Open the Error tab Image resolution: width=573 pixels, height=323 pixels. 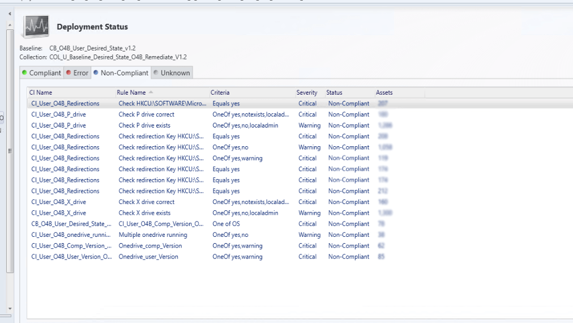point(77,73)
